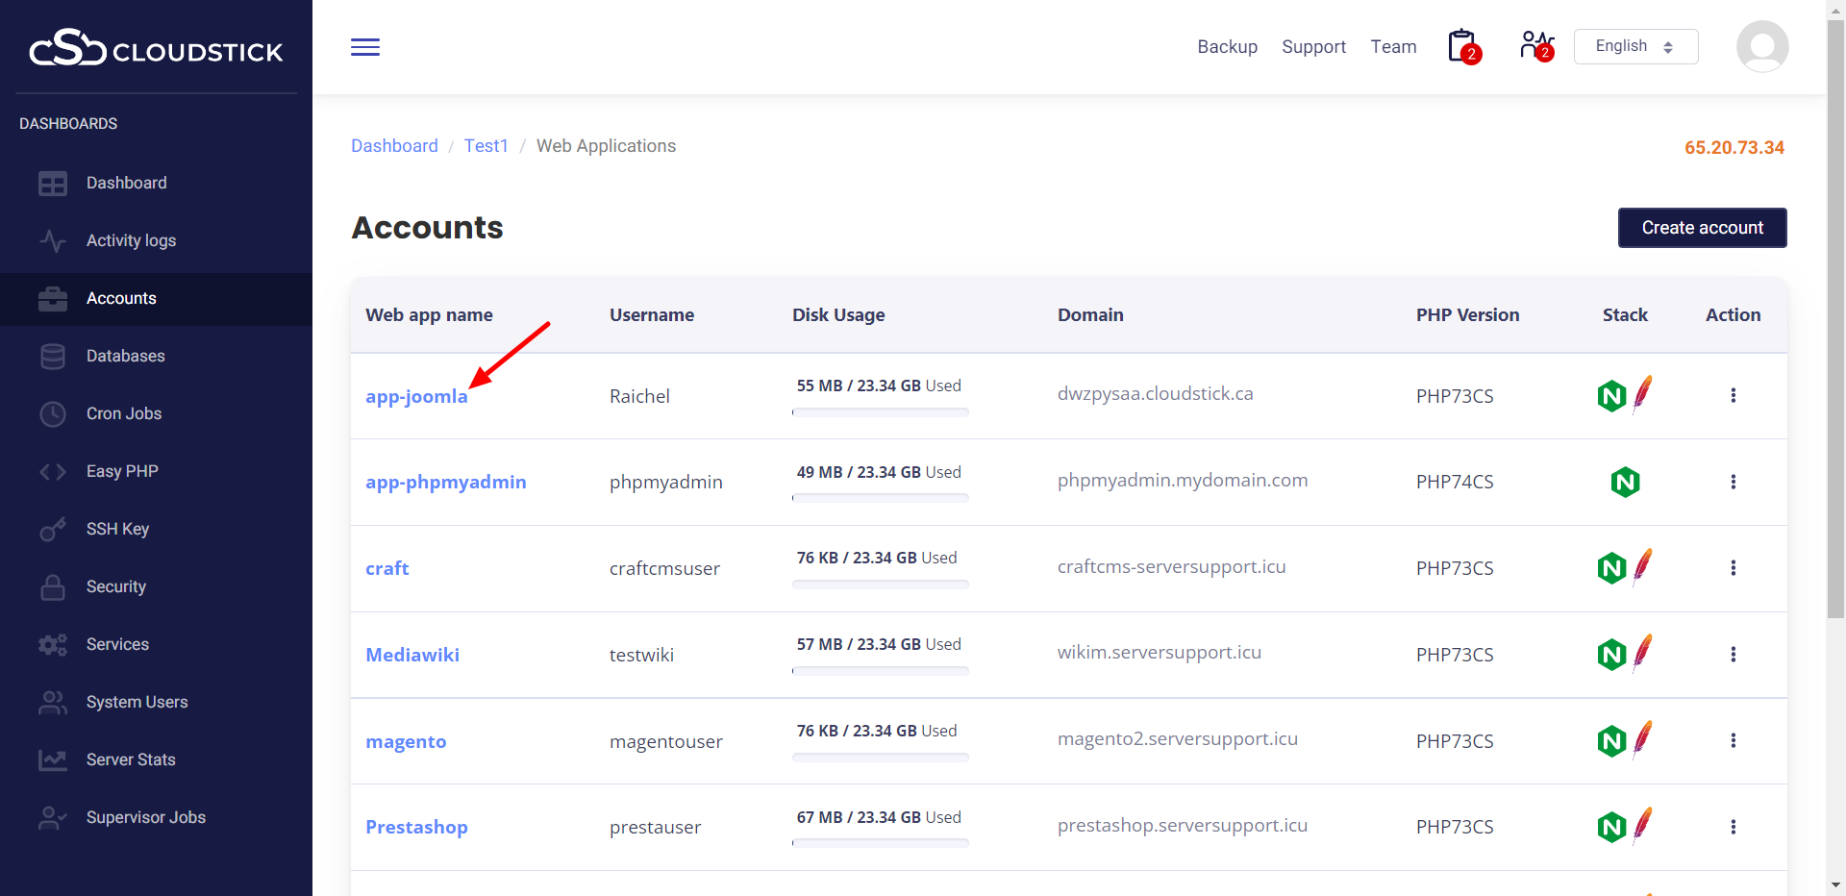1846x896 pixels.
Task: Open the app-joomla web app link
Action: 416,396
